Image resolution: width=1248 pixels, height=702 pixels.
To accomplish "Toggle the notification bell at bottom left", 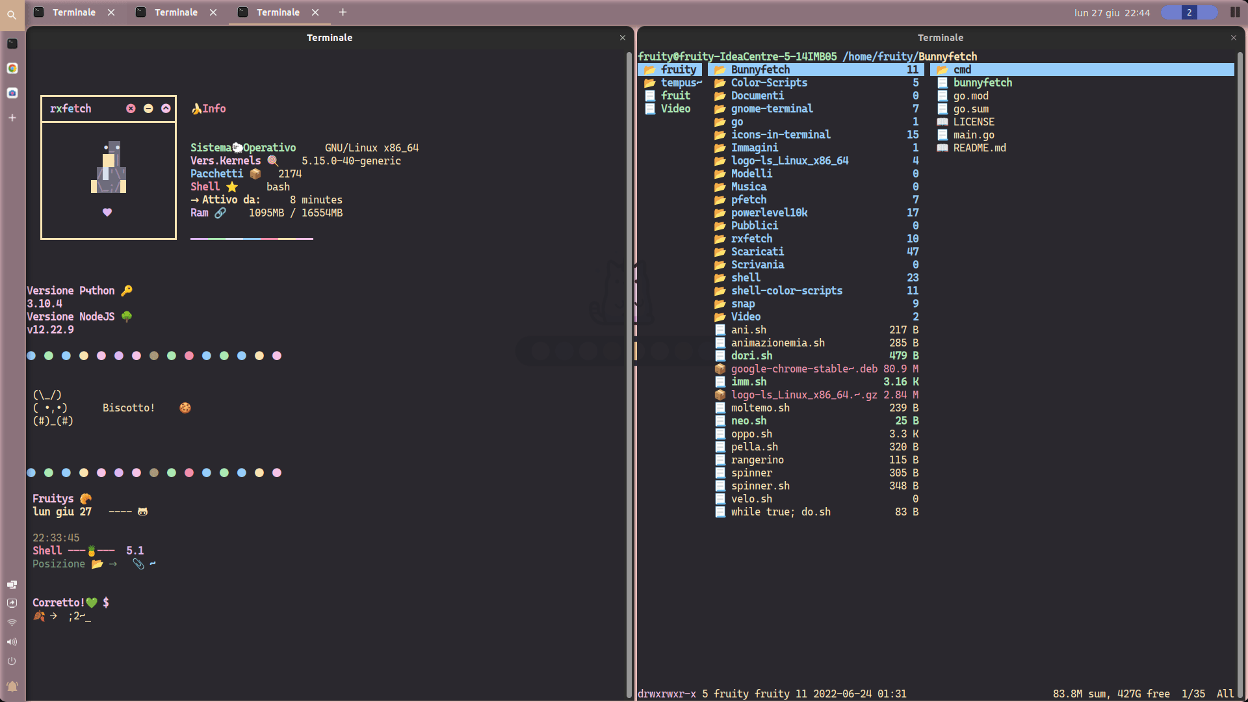I will [x=12, y=686].
